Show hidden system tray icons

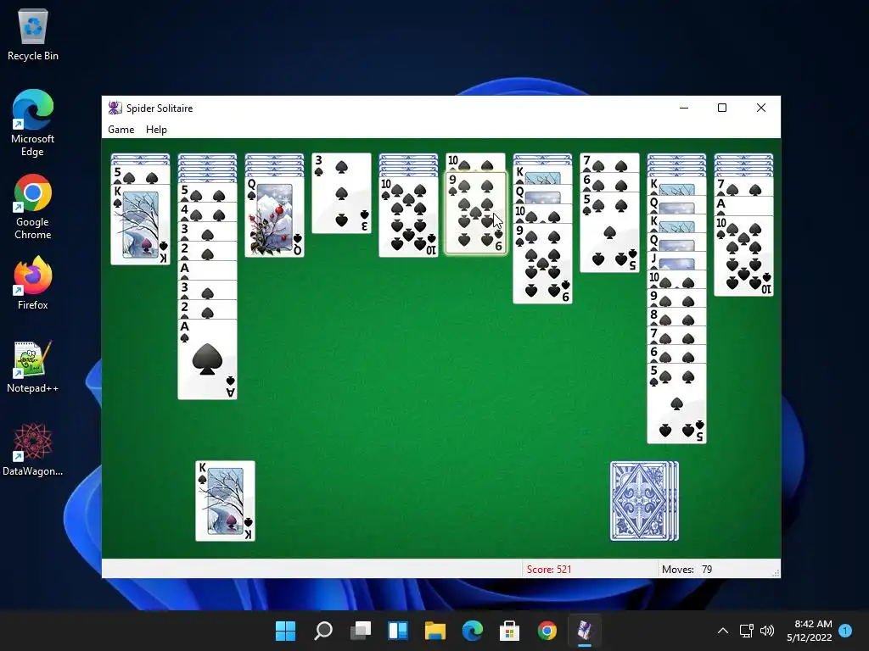pyautogui.click(x=723, y=631)
